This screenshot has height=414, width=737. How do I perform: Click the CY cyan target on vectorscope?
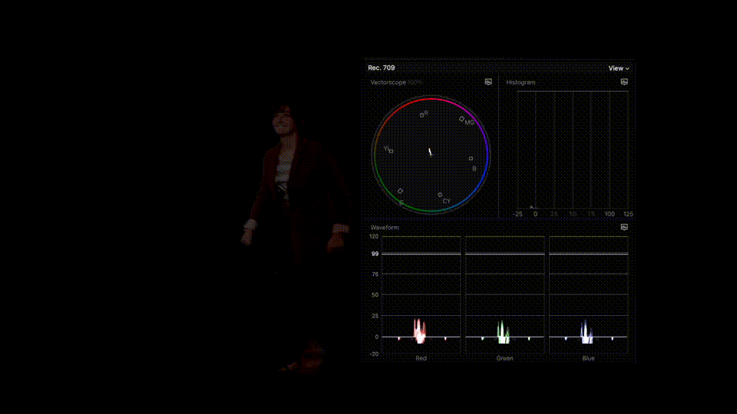coord(440,195)
